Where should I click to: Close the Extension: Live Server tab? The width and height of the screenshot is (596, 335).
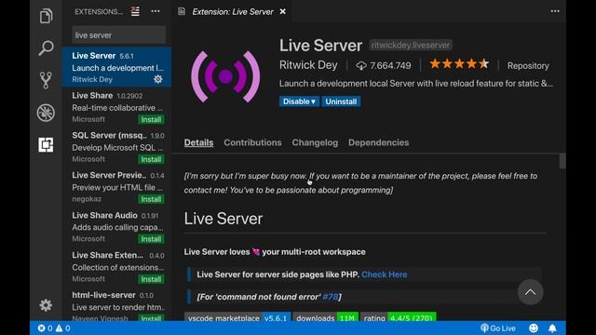pyautogui.click(x=283, y=12)
